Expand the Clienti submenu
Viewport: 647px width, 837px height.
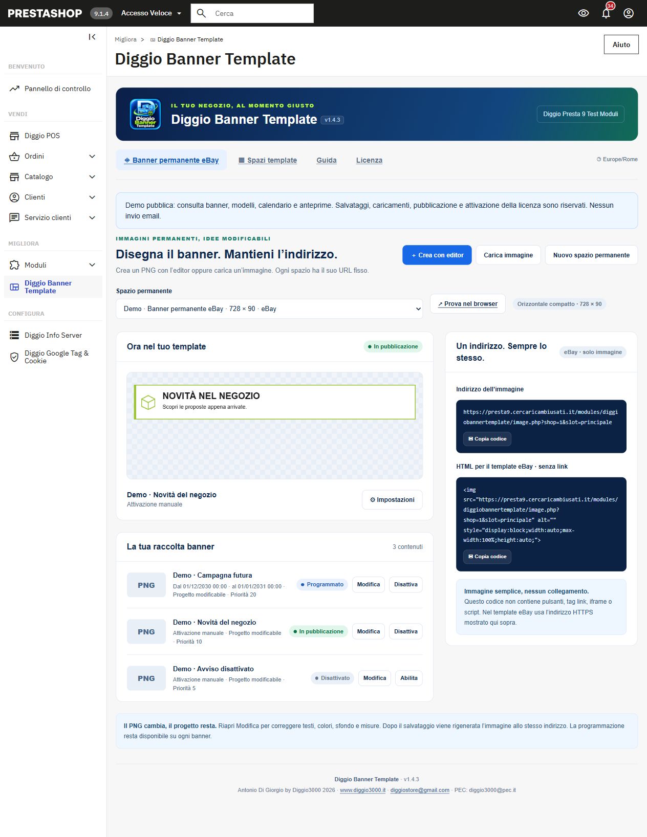pos(92,197)
